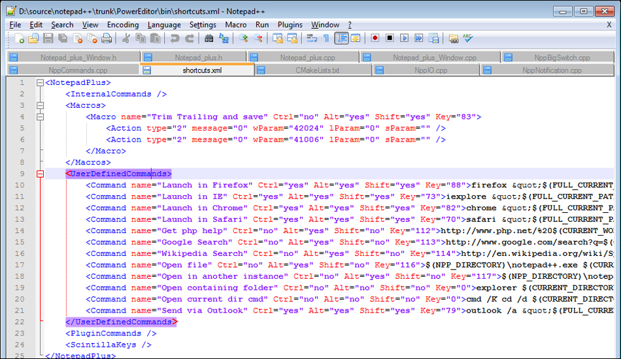This screenshot has width=621, height=359.
Task: Create a new document with the New toolbar icon
Action: click(19, 39)
